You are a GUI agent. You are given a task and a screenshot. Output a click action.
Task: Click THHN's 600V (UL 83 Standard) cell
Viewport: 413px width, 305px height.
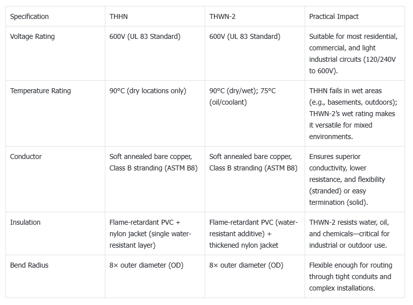pos(145,36)
